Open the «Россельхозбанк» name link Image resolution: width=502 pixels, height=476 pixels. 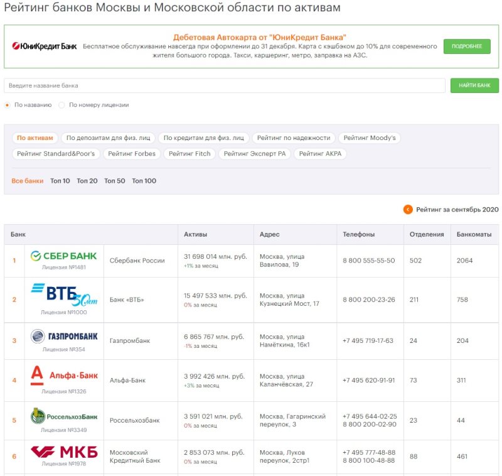(x=134, y=420)
